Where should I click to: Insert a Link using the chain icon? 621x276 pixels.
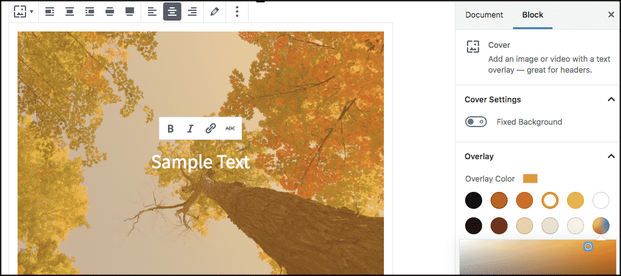click(x=210, y=128)
